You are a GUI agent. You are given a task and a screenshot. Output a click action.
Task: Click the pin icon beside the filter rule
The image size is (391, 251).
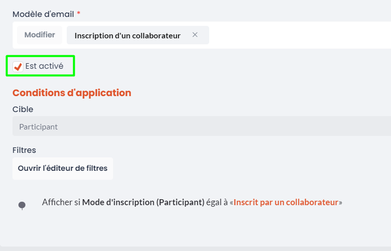[22, 206]
